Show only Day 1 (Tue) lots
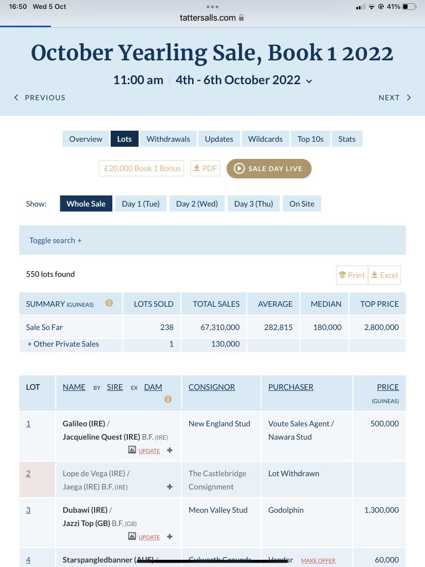This screenshot has width=425, height=567. 141,204
